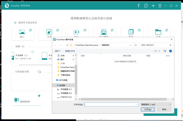Select the second hard drive icon in main window
Viewport: 183px width, 121px height.
(x=45, y=56)
